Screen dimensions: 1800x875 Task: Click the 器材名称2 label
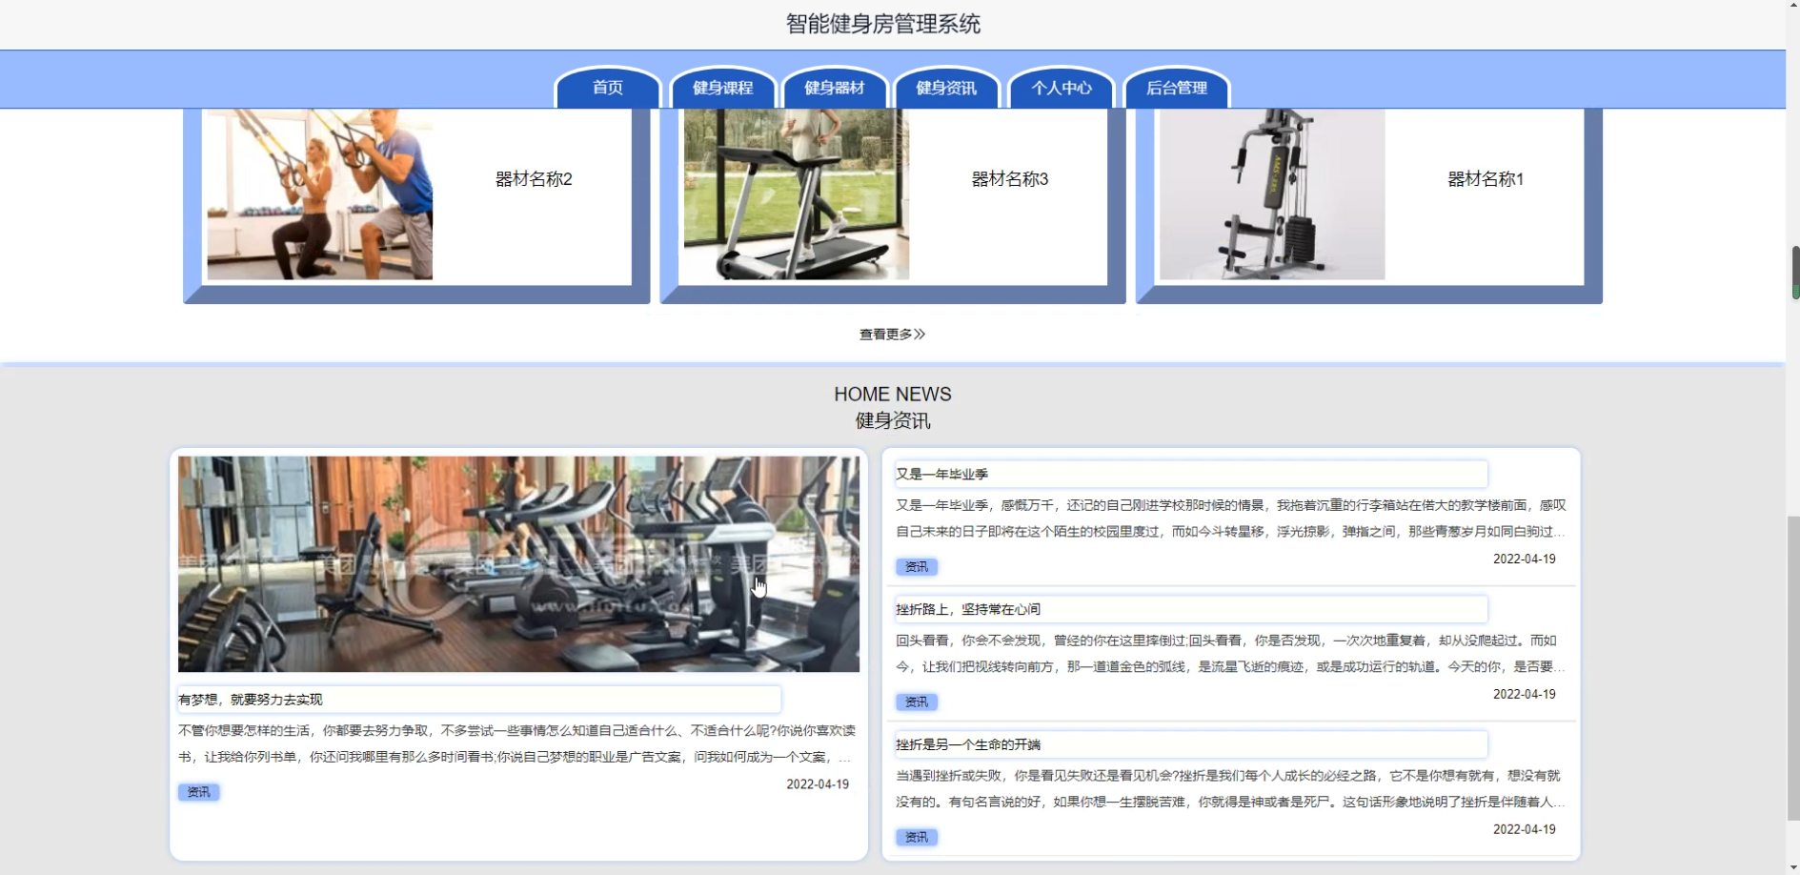point(534,179)
